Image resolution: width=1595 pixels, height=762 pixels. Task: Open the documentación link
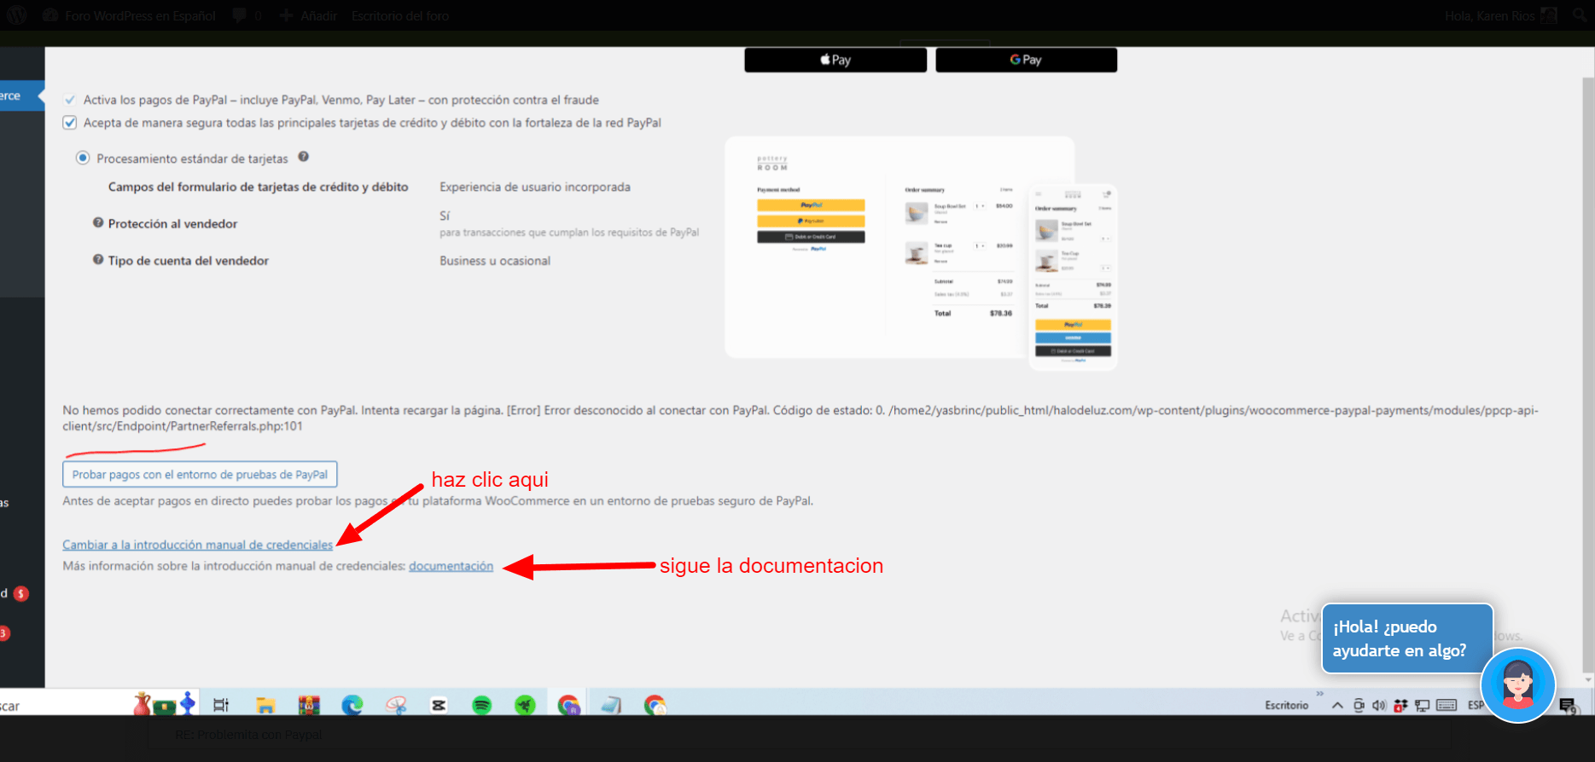[x=451, y=566]
